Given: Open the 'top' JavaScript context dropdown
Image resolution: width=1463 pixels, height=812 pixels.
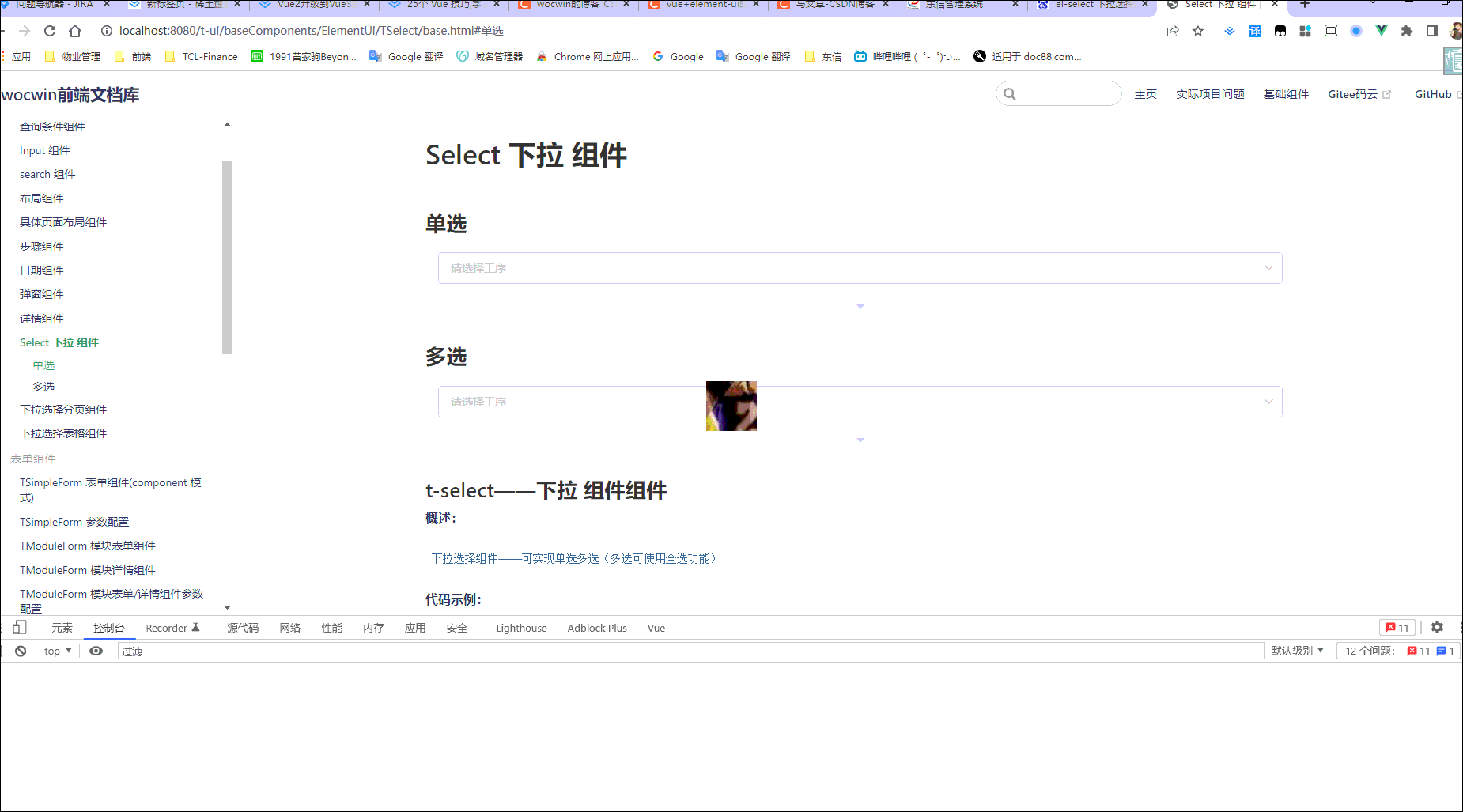Looking at the screenshot, I should [x=58, y=651].
